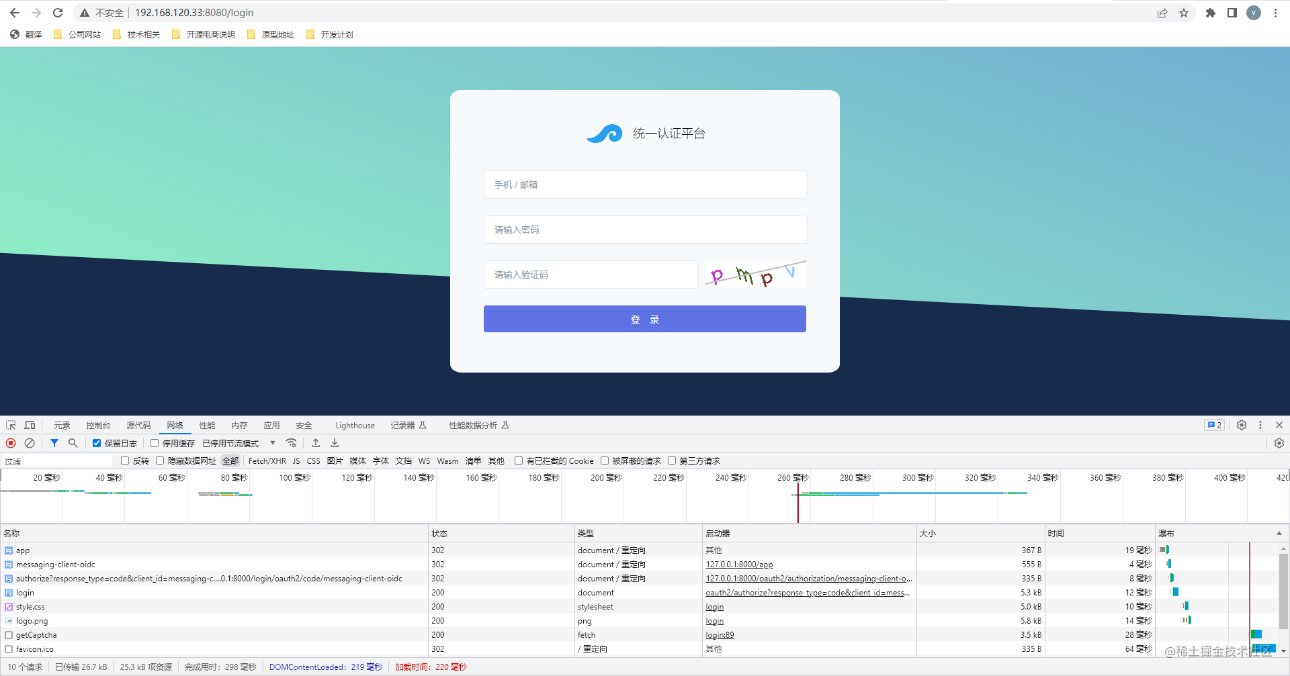Go back with the browser back arrow
Viewport: 1290px width, 676px height.
tap(15, 13)
